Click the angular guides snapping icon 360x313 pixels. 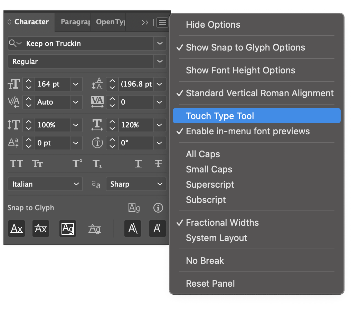[133, 229]
